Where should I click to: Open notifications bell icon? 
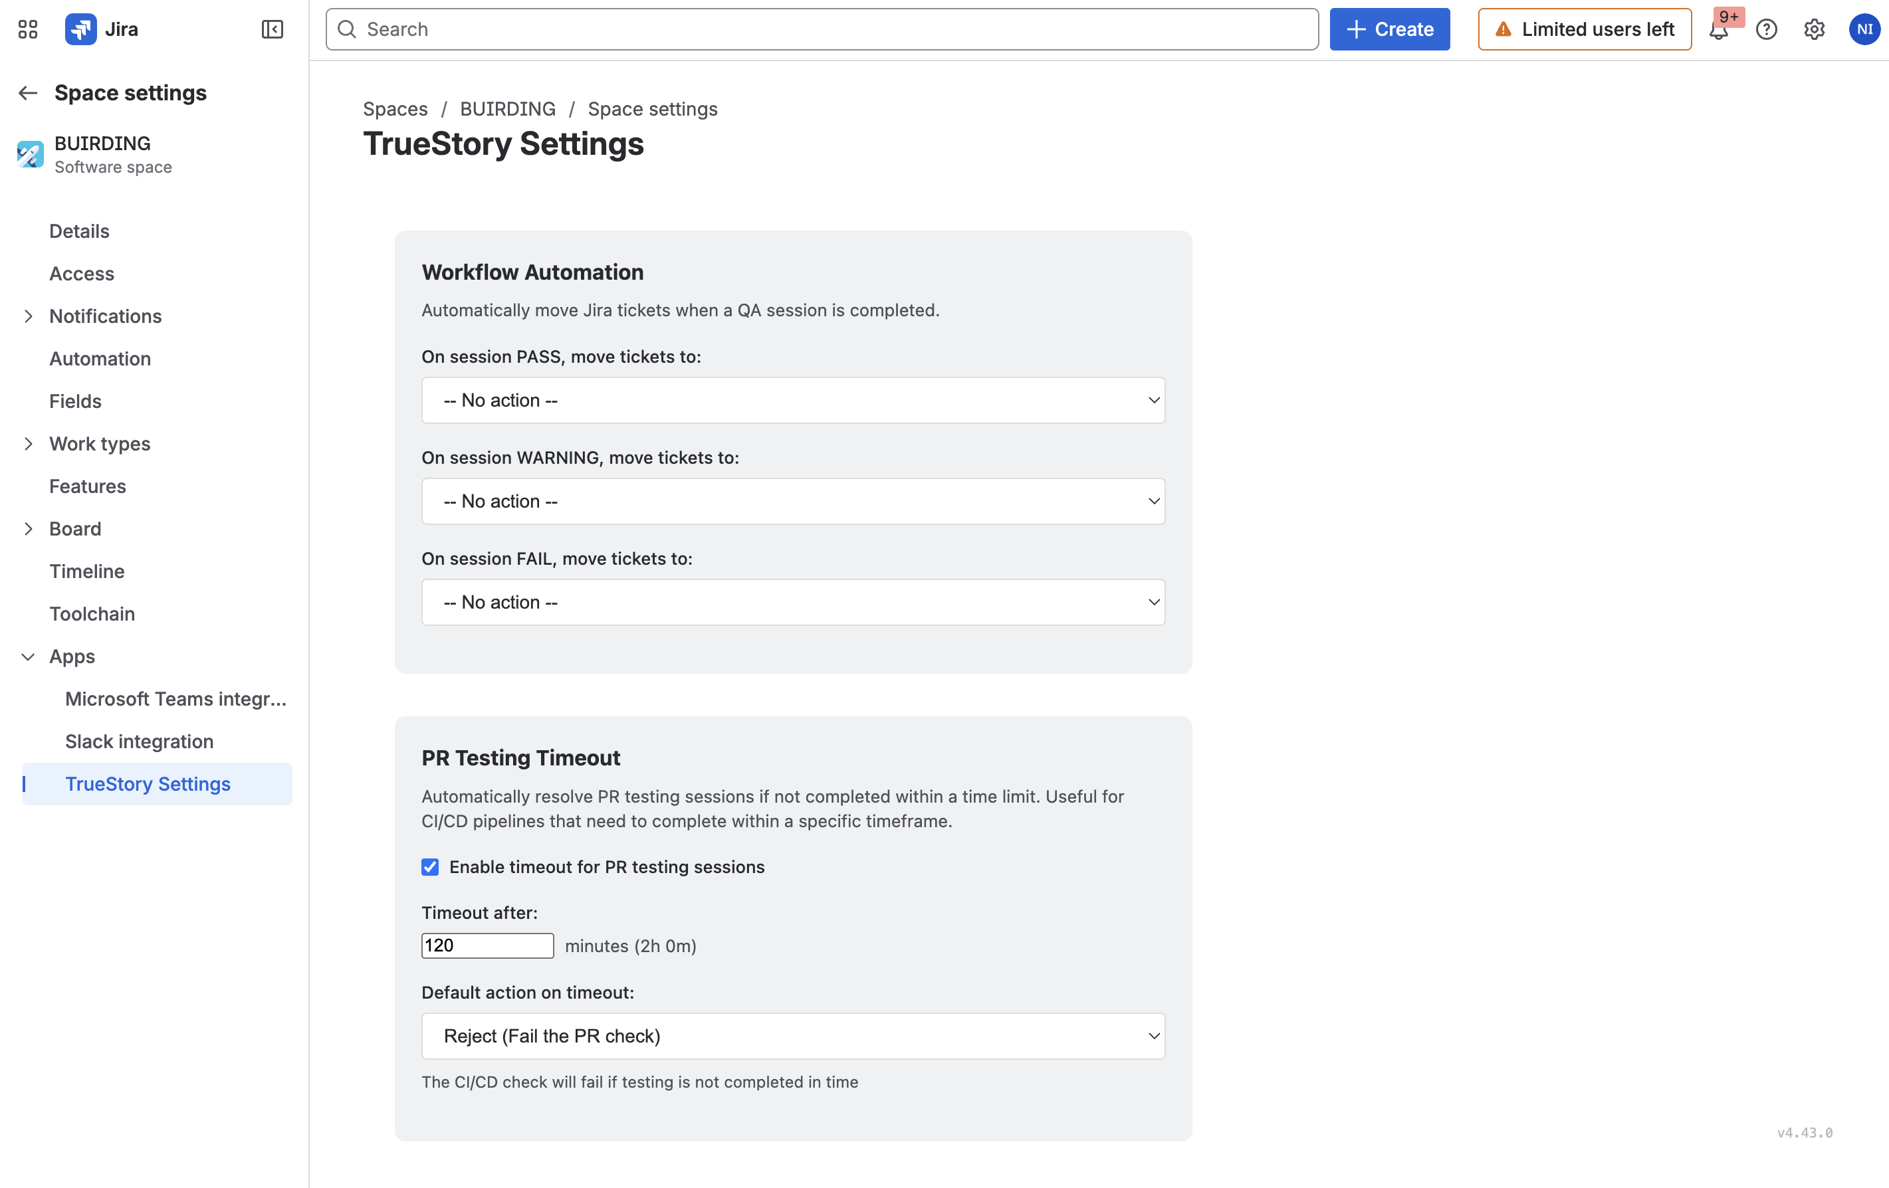coord(1718,31)
